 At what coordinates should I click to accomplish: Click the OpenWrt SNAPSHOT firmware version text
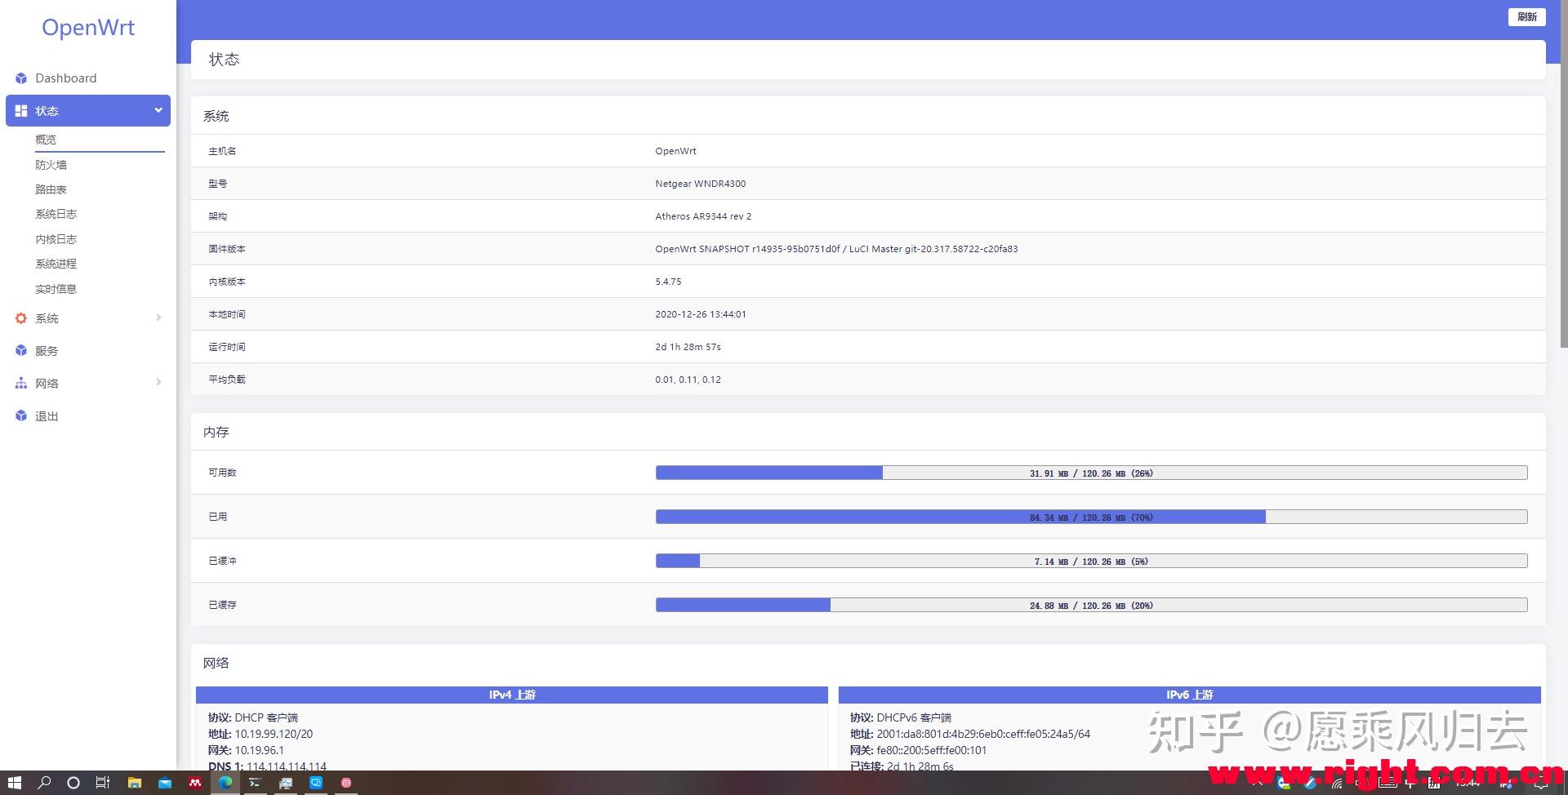tap(836, 249)
